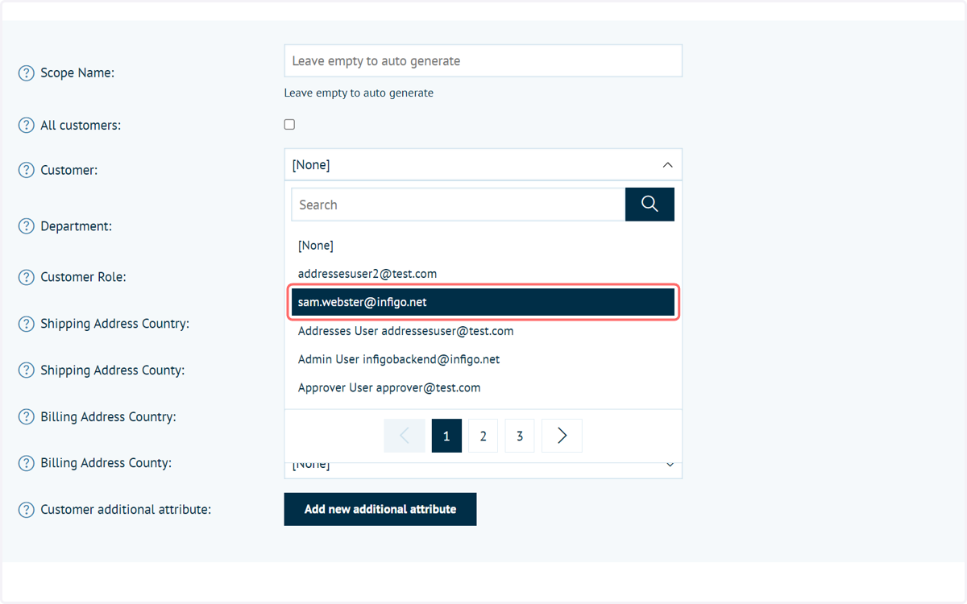
Task: Click the magnifier search button
Action: 650,205
